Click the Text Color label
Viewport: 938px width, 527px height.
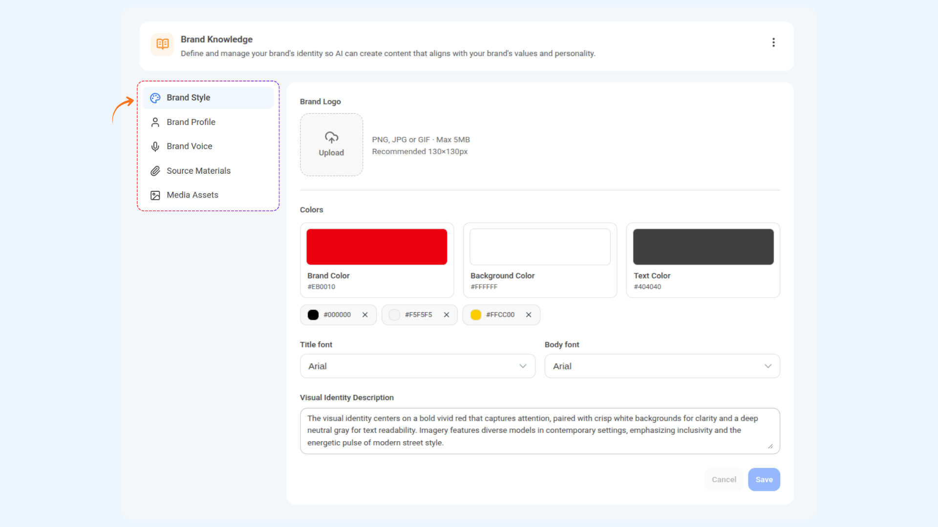click(652, 276)
